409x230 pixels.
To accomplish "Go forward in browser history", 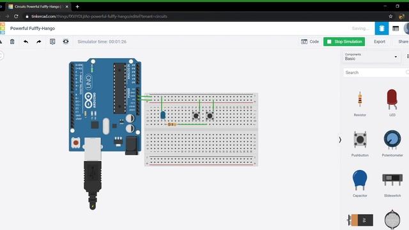I will (x=7, y=16).
